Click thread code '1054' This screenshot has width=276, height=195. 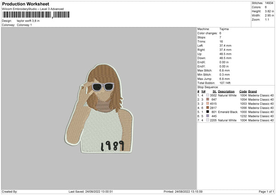[x=243, y=100]
